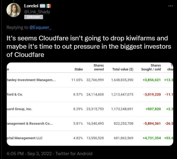Click the Total value ($) column header
This screenshot has height=159, width=177.
(123, 69)
